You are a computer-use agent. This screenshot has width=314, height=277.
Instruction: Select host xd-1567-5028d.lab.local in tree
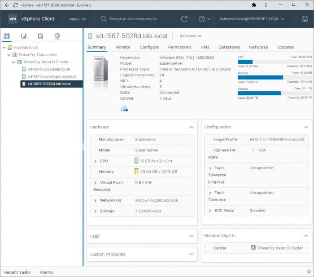52,84
